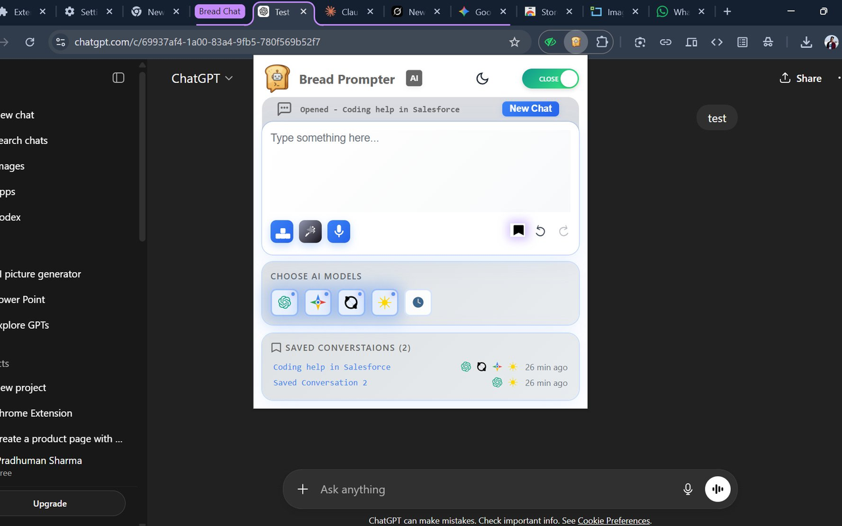Open 'picture generator' in the ChatGPT sidebar
The width and height of the screenshot is (842, 526).
coord(41,274)
